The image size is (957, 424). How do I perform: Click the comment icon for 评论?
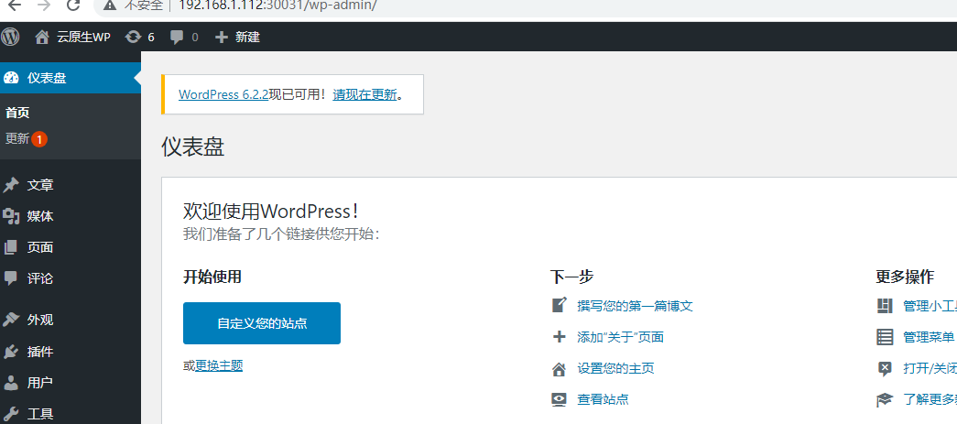point(11,278)
